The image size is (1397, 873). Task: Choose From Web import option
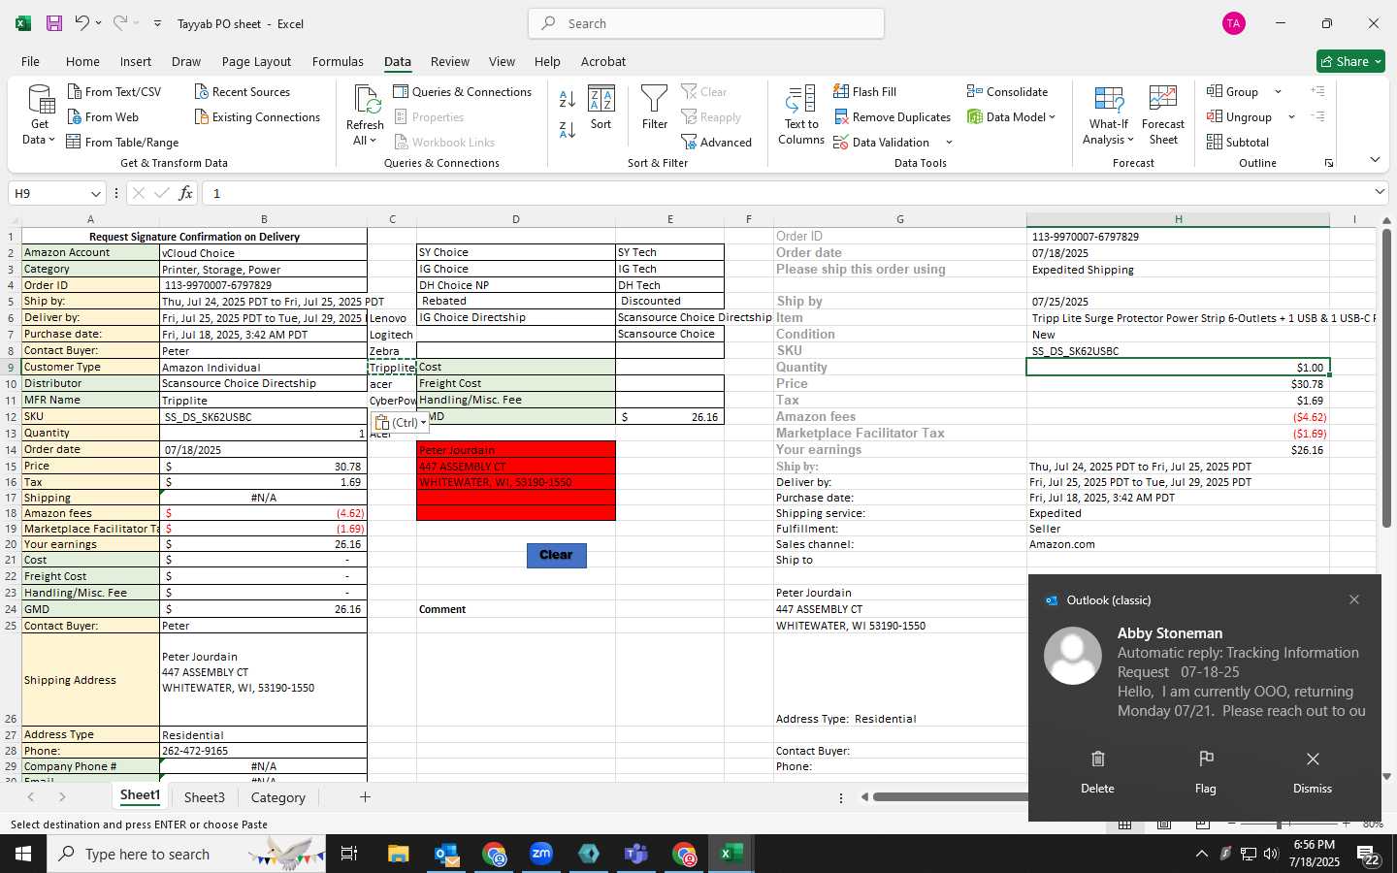pyautogui.click(x=103, y=116)
